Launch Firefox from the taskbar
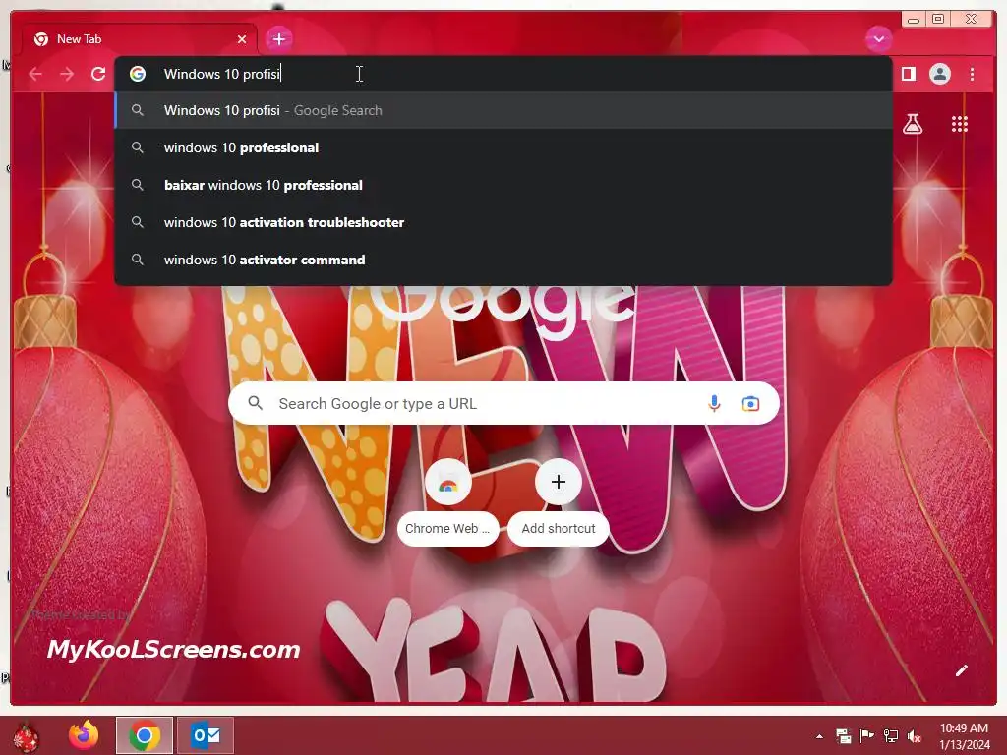Viewport: 1007px width, 755px height. click(85, 735)
